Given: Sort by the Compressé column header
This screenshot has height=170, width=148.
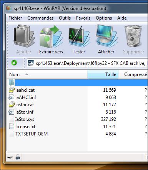Looking at the screenshot, I should coord(133,74).
